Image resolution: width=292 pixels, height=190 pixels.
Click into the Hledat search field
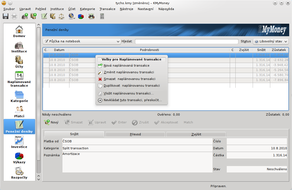click(x=187, y=41)
